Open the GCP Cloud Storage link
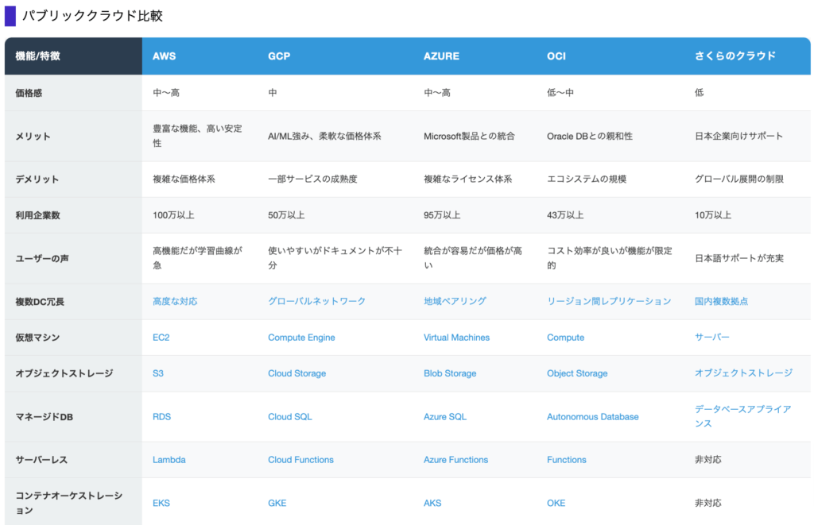The image size is (814, 525). coord(297,373)
